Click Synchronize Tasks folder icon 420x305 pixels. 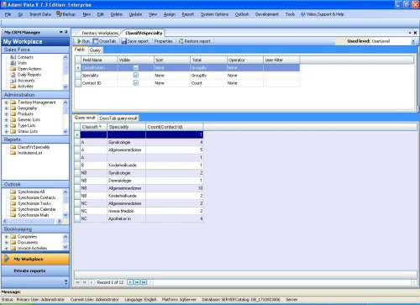click(13, 203)
